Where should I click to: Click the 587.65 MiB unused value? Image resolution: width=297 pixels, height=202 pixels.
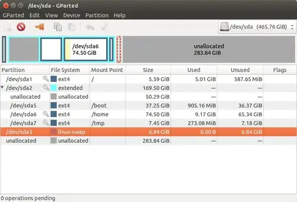(248, 79)
